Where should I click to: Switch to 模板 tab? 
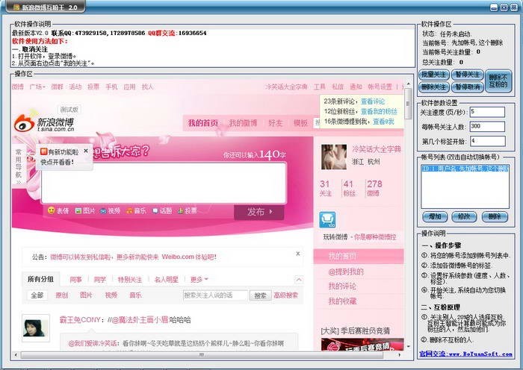point(300,123)
